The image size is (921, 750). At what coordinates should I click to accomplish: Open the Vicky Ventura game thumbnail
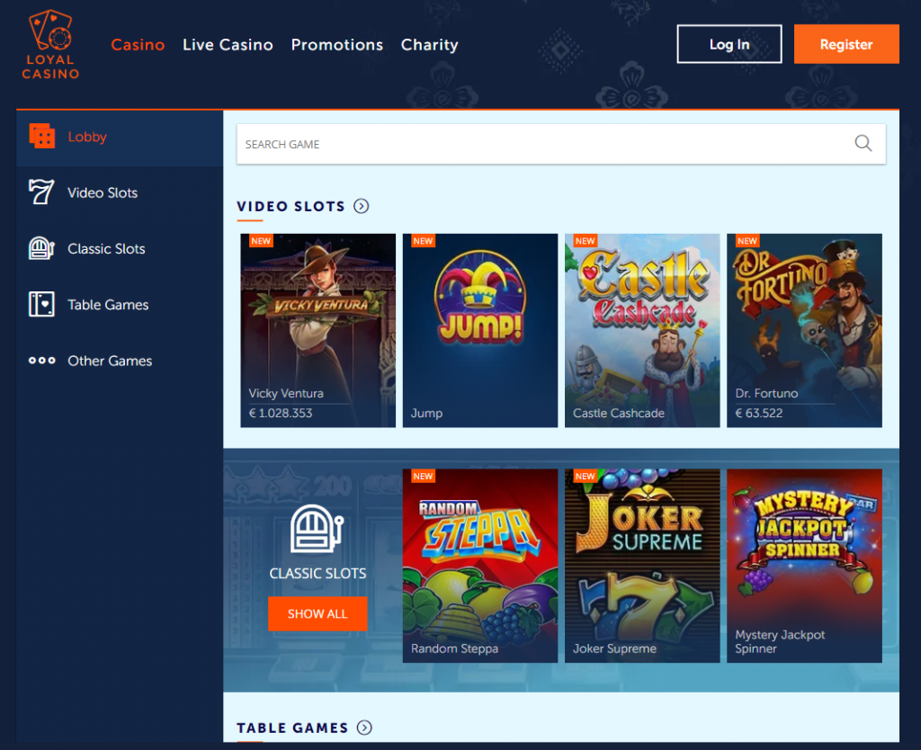[x=317, y=330]
